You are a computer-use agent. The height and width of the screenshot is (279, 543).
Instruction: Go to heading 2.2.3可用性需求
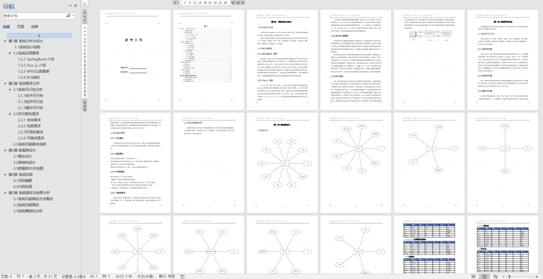[30, 132]
